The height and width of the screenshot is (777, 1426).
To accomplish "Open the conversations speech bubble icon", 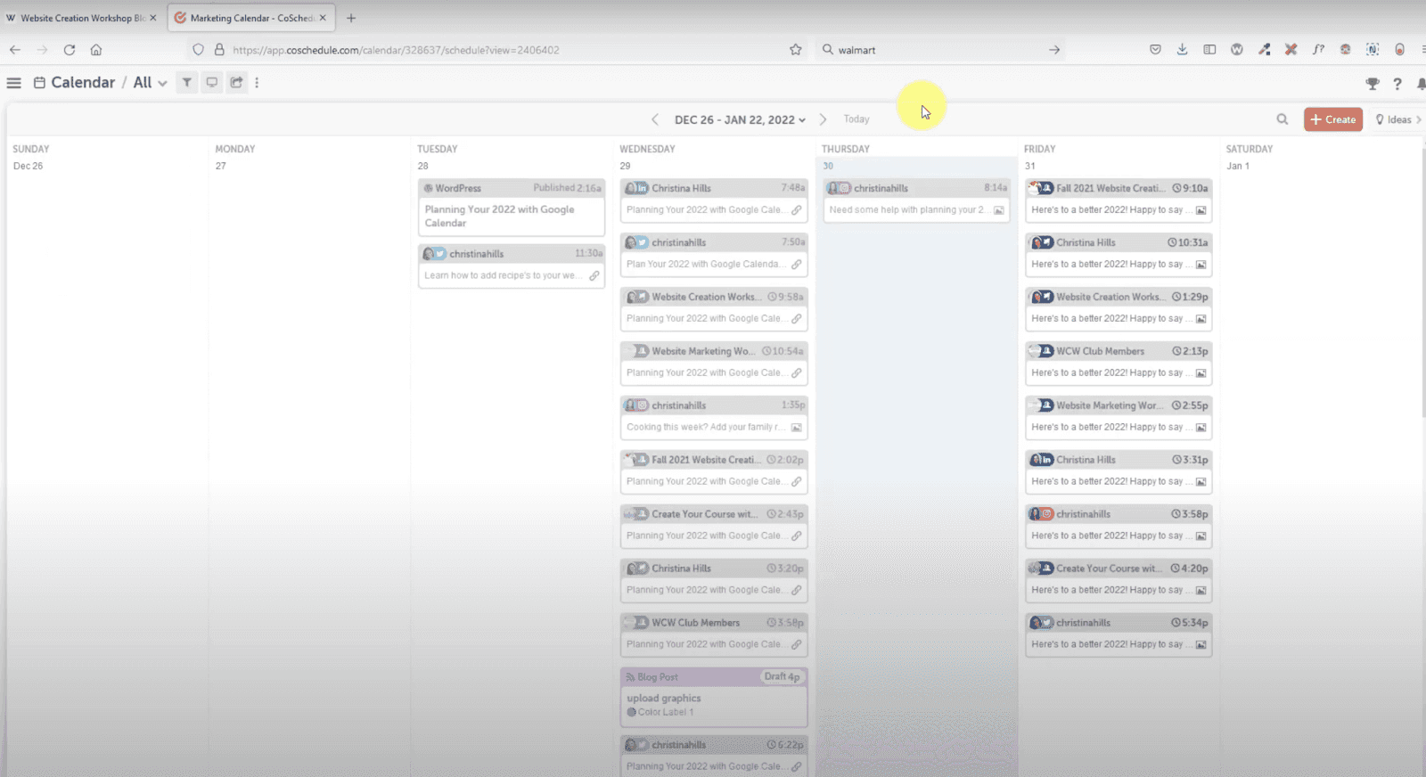I will pyautogui.click(x=212, y=82).
